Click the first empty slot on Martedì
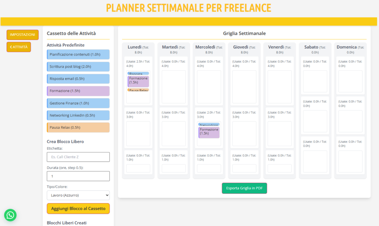 [174, 88]
